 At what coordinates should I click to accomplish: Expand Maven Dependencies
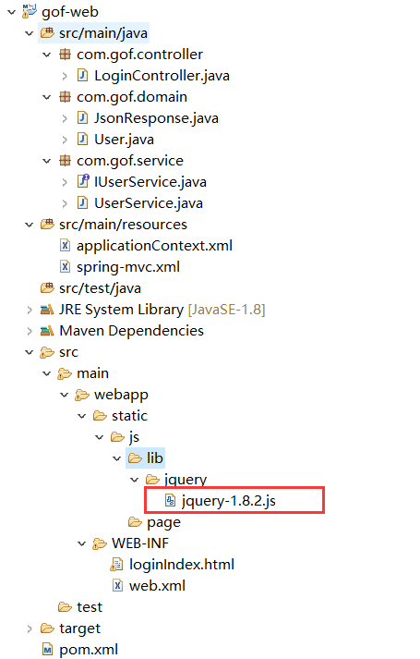(x=30, y=331)
